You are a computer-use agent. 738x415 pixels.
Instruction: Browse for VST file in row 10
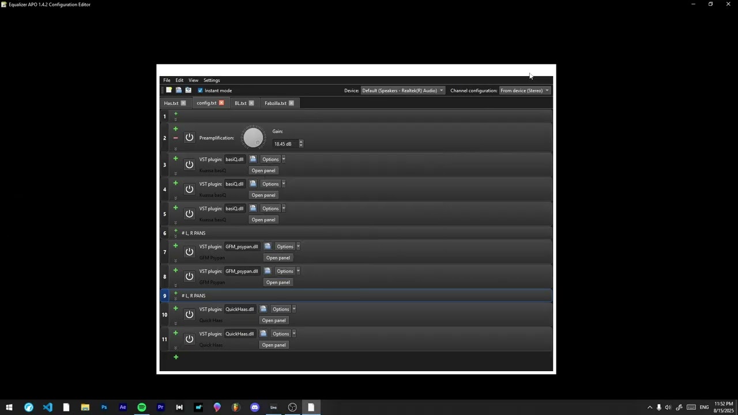(x=263, y=309)
